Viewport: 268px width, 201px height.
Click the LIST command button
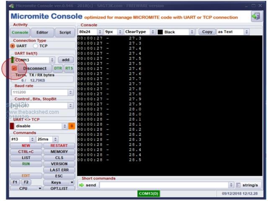pyautogui.click(x=26, y=158)
